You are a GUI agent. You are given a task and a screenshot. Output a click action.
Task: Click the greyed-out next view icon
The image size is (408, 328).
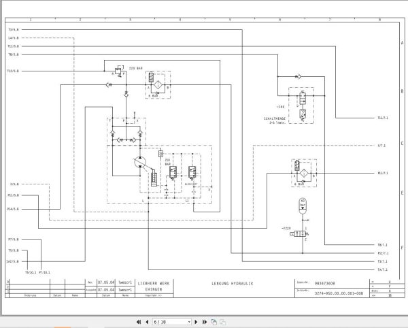pyautogui.click(x=223, y=322)
